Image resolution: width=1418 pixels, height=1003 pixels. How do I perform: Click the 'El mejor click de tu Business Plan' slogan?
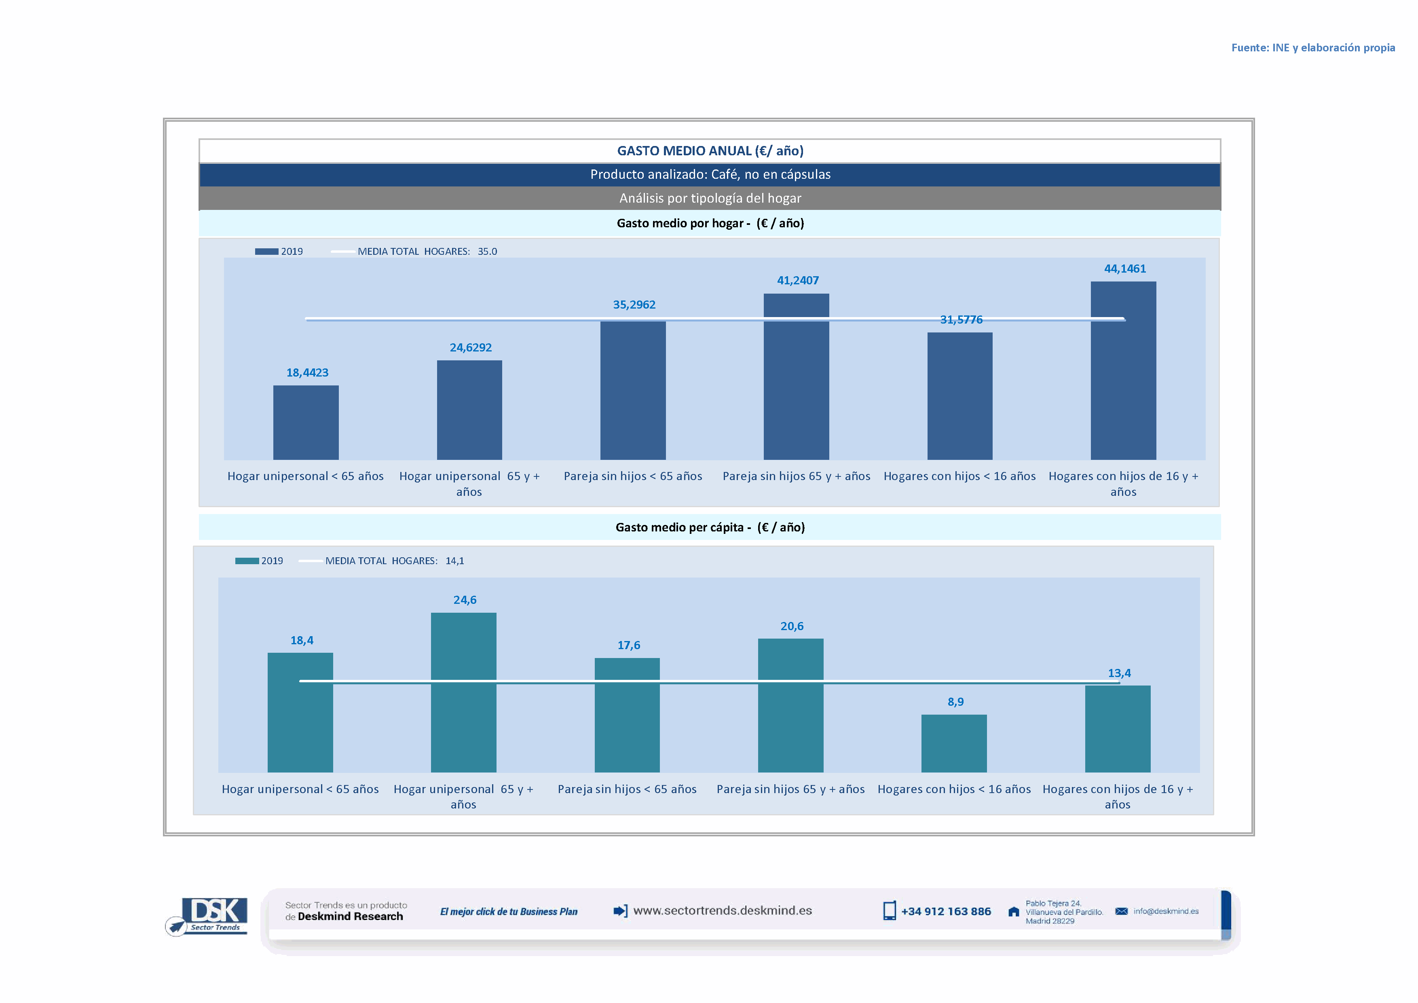click(x=508, y=912)
